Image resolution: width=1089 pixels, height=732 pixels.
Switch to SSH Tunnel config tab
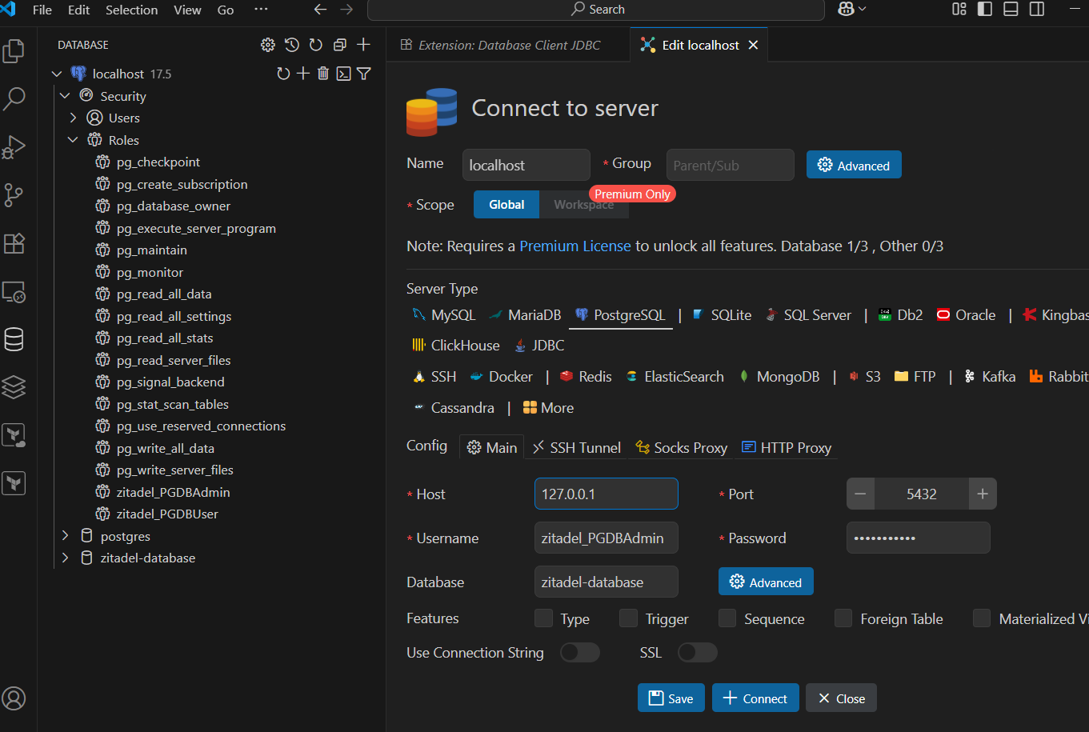[x=576, y=448]
